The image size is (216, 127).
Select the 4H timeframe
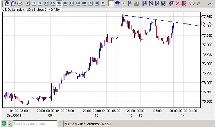(x=78, y=3)
